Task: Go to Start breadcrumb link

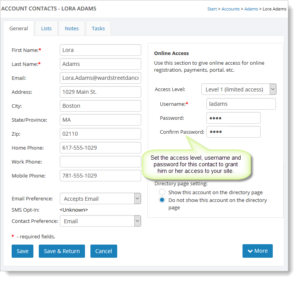Action: pos(212,9)
